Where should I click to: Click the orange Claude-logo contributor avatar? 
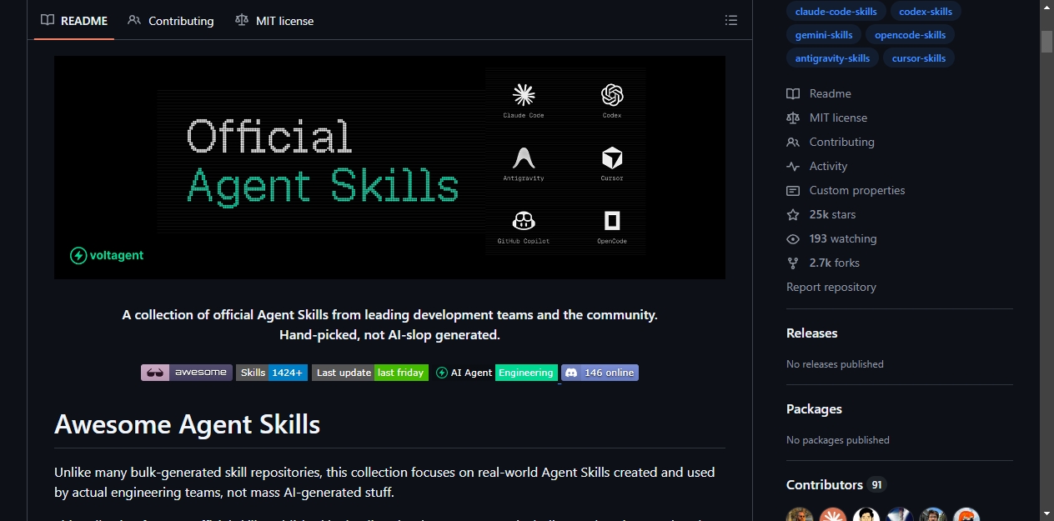click(x=833, y=515)
